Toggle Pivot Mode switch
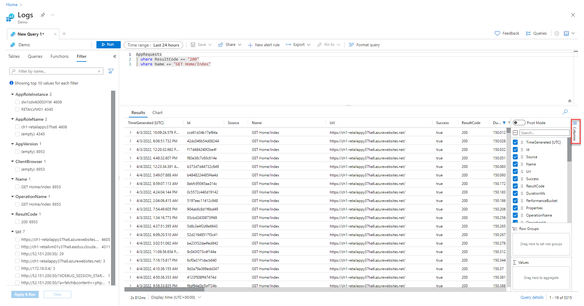This screenshot has width=584, height=306. click(519, 123)
